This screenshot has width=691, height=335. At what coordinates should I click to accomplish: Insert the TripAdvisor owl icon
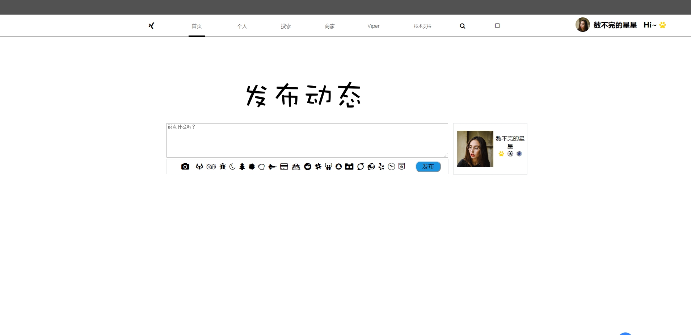(211, 167)
